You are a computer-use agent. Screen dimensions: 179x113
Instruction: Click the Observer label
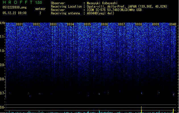pyautogui.click(x=58, y=3)
